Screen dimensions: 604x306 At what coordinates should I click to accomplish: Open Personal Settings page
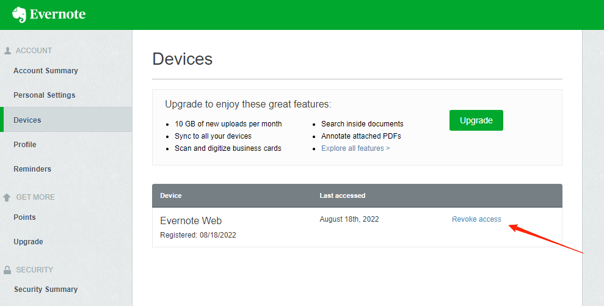(45, 95)
